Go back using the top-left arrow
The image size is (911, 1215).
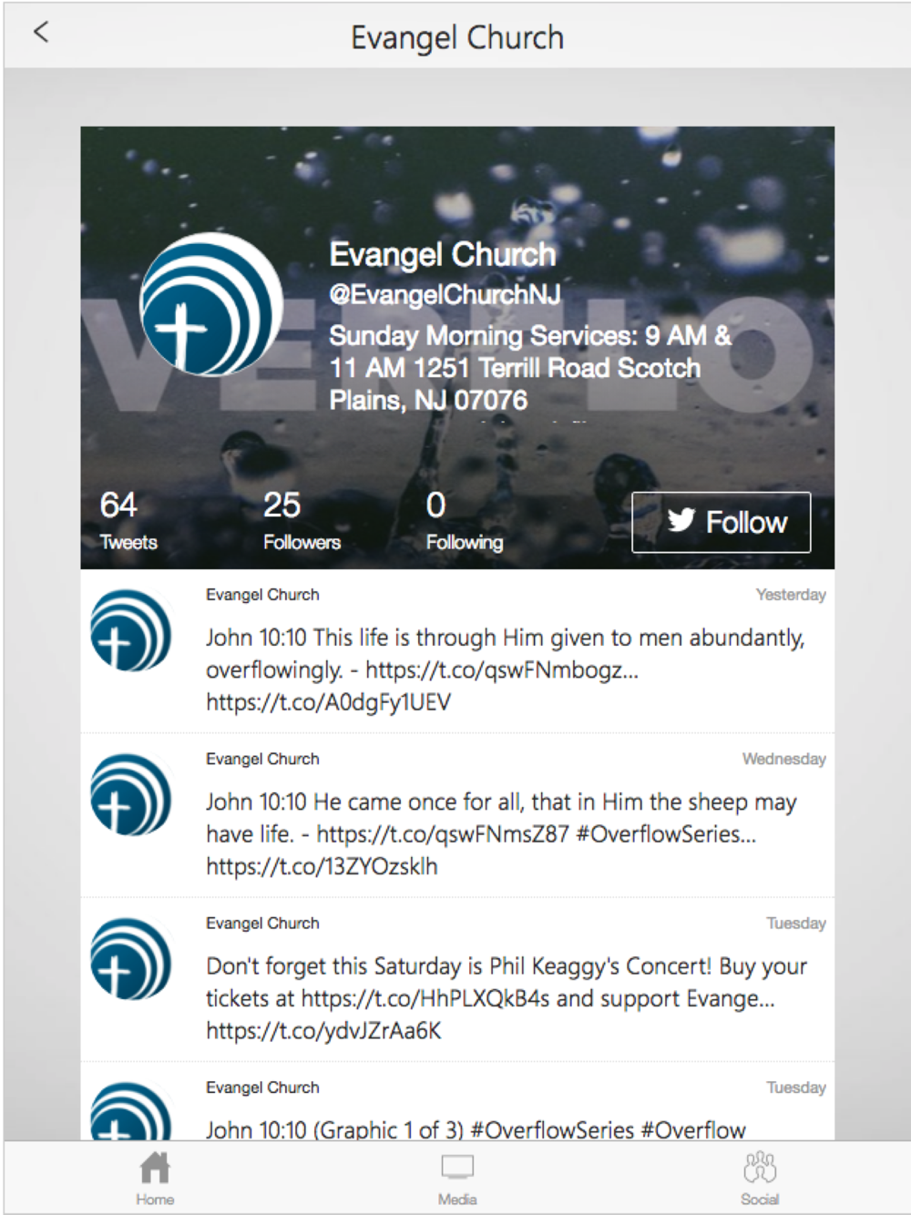pos(41,33)
